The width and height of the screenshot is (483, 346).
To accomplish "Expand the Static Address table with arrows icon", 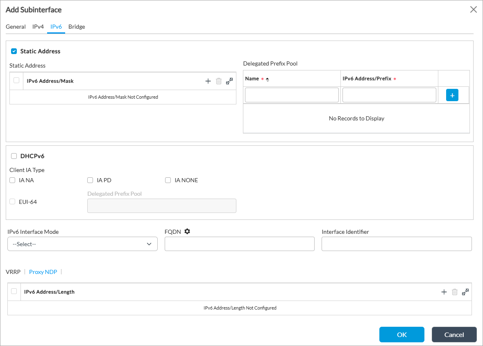I will pos(229,81).
